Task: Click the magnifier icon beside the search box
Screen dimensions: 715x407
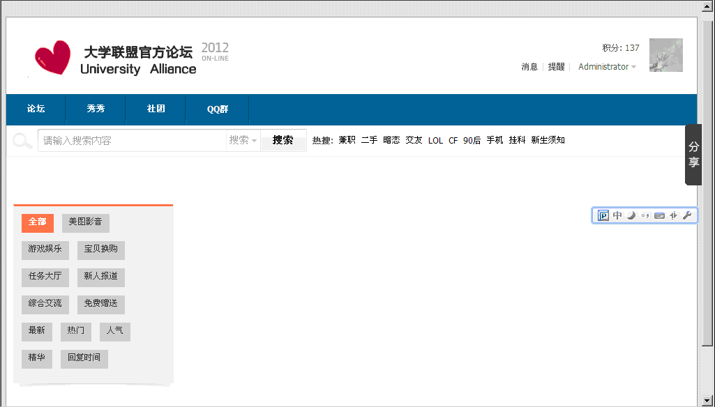Action: (22, 141)
